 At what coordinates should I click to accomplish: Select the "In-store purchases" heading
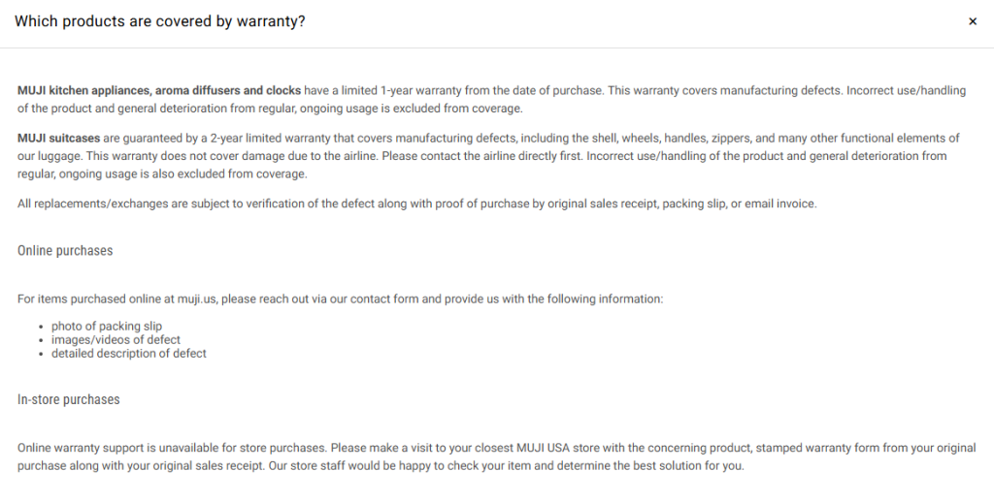(x=69, y=399)
